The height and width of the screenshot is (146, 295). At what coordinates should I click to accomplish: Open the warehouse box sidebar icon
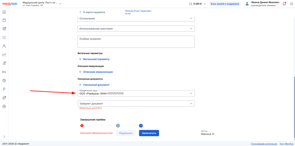(4, 80)
